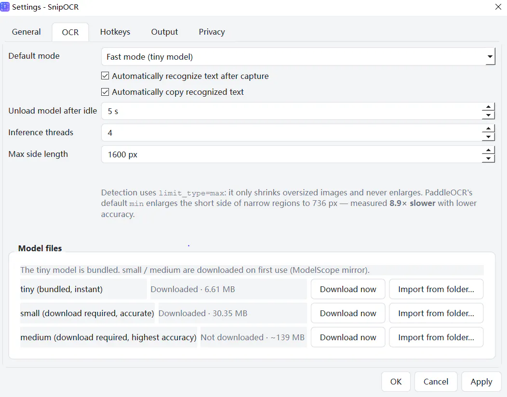Open the Default mode dropdown
The width and height of the screenshot is (507, 397).
point(298,57)
